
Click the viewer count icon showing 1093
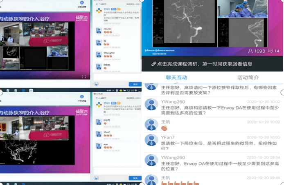[251, 51]
